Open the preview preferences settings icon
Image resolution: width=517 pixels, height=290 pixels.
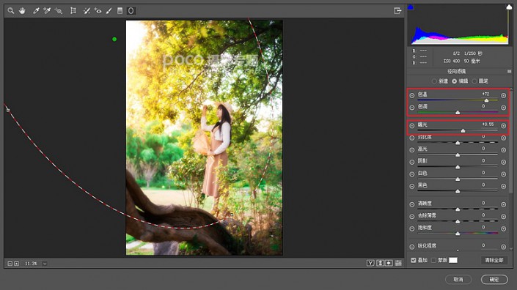coord(398,263)
